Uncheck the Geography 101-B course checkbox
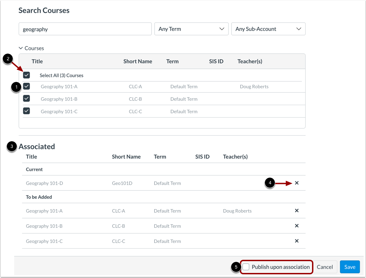366x278 pixels. 26,98
